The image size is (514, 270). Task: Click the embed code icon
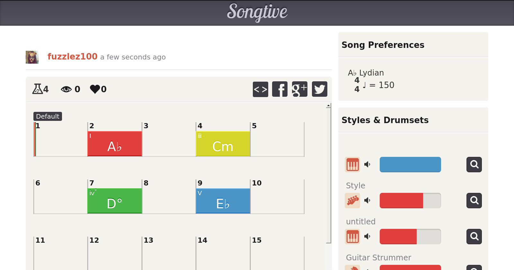coord(260,89)
